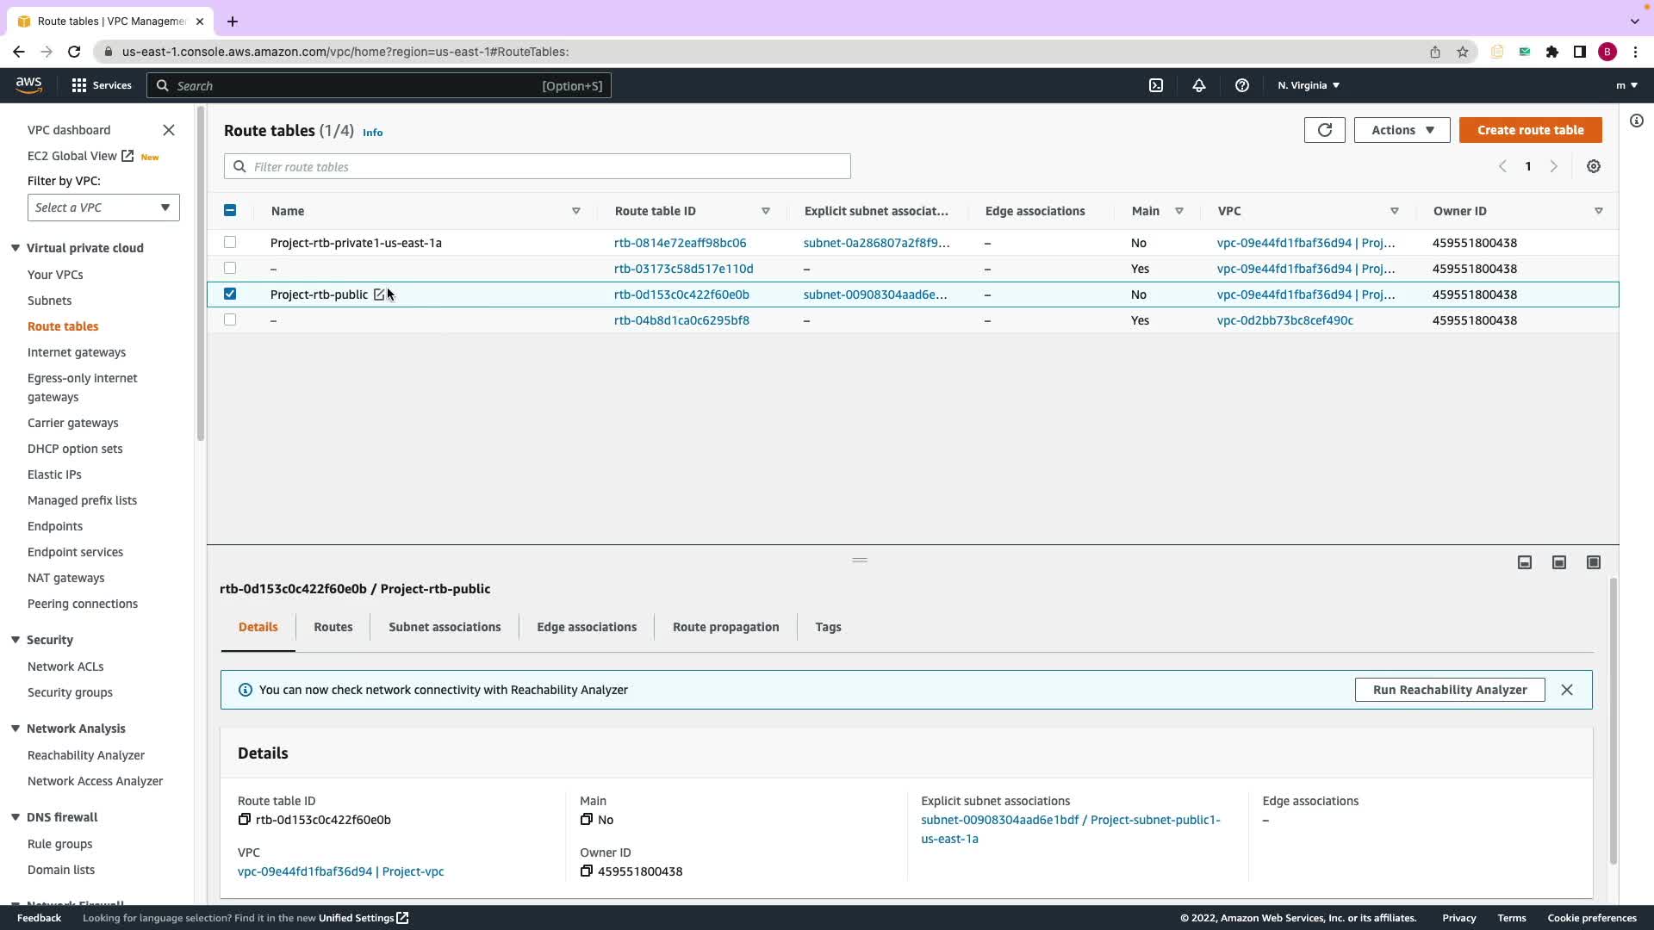
Task: Toggle the select-all header checkbox
Action: (230, 211)
